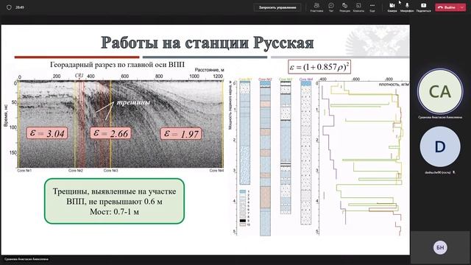
Task: Click the Core №4 label below radar image
Action: (x=216, y=170)
